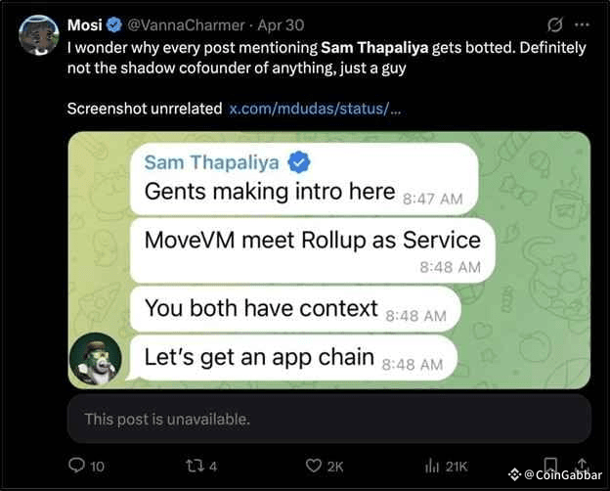Open the Telegram screenshot image
610x491 pixels.
[x=329, y=260]
